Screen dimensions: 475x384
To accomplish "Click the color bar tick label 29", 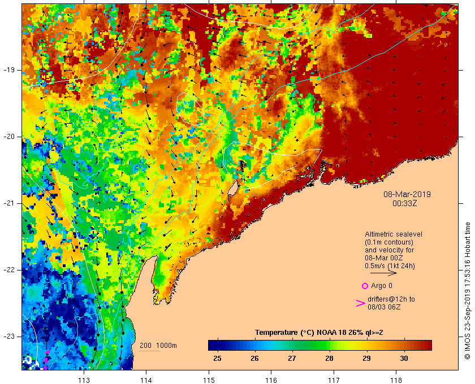I will [x=366, y=358].
